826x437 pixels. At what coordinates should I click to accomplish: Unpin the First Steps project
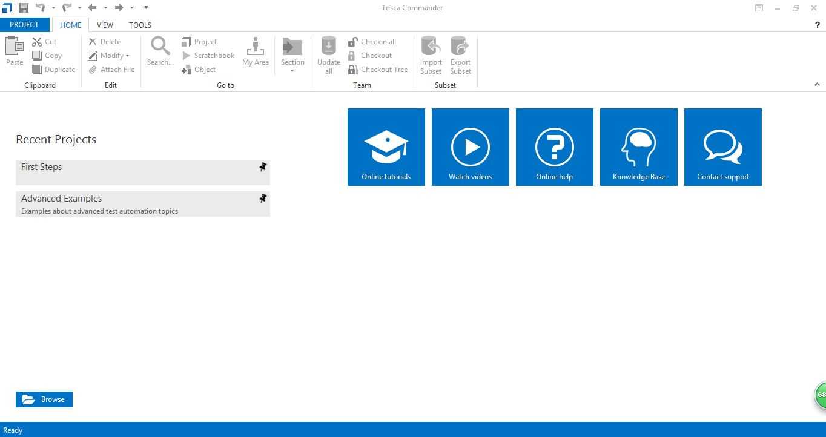[x=263, y=167]
